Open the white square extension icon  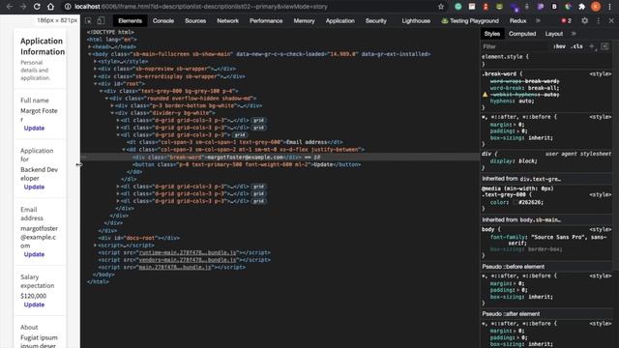point(472,7)
